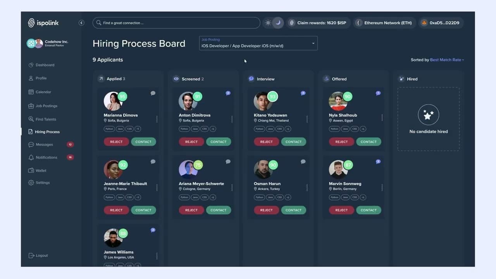
Task: Collapse the sidebar with the chevron button
Action: [x=81, y=23]
